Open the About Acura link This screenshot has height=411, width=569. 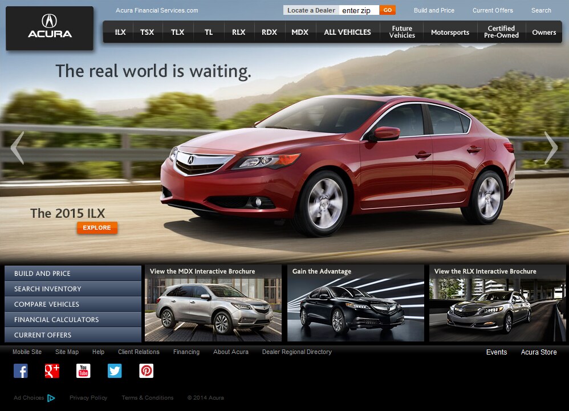231,352
